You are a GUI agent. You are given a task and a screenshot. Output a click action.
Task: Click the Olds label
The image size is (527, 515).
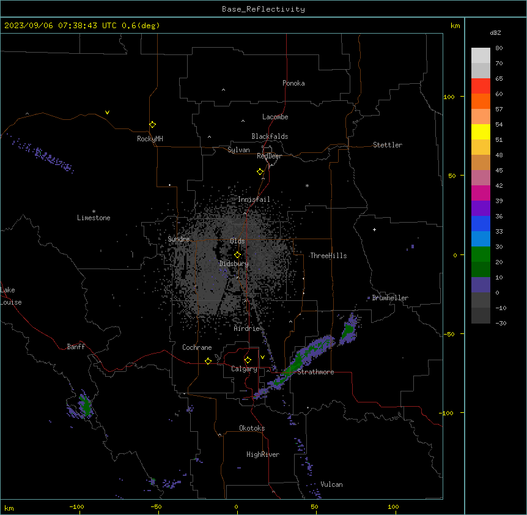pyautogui.click(x=237, y=241)
